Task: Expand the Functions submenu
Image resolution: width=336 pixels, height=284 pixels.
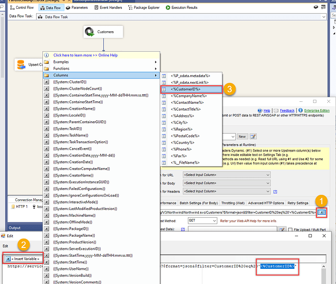Action: coord(101,69)
